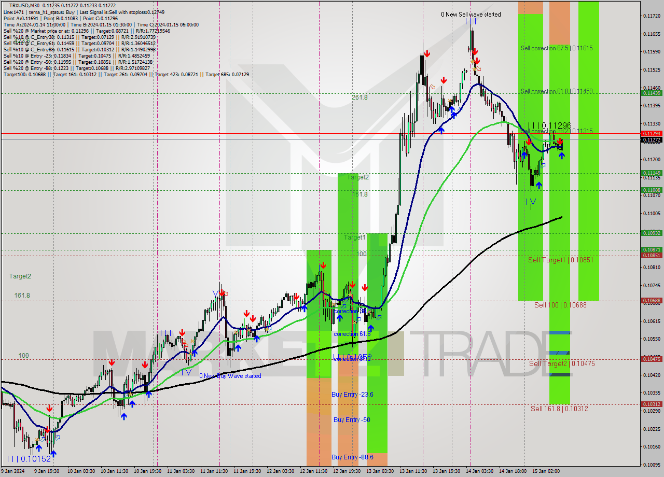Click the 0.11005 price axis value
This screenshot has width=664, height=477.
coord(652,214)
